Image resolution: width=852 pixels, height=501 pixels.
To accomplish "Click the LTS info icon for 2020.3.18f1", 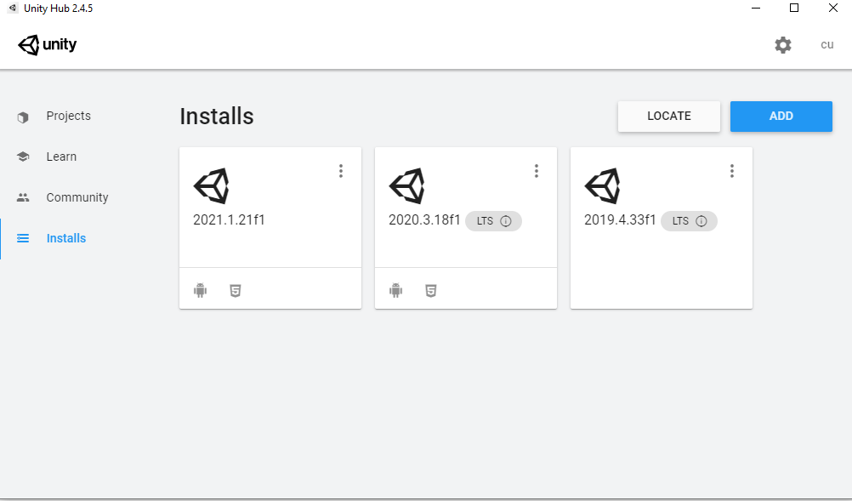I will [x=506, y=221].
